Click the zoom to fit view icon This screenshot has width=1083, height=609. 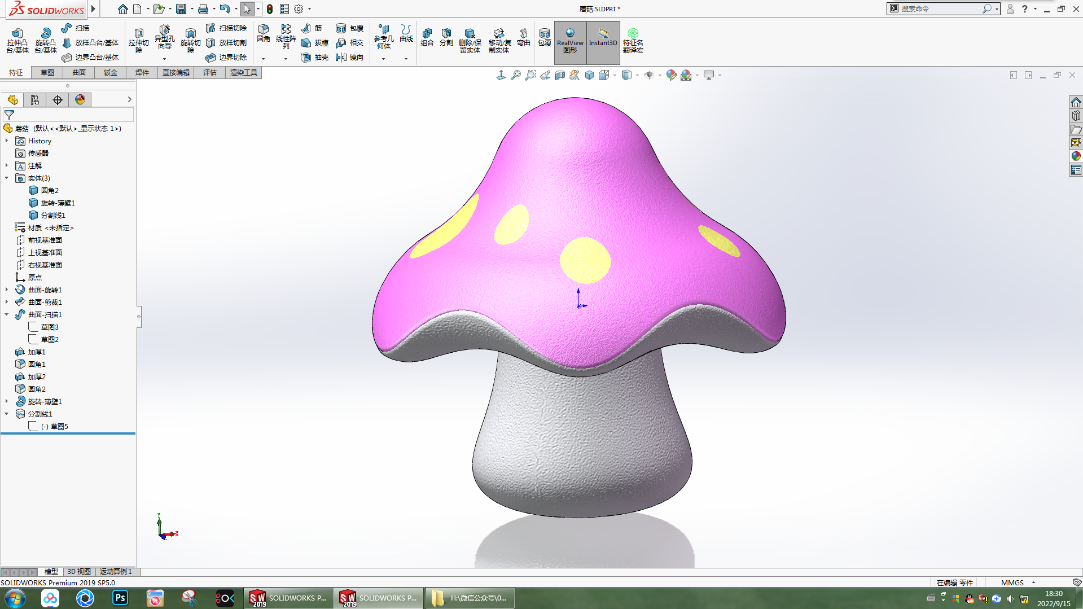click(x=515, y=75)
